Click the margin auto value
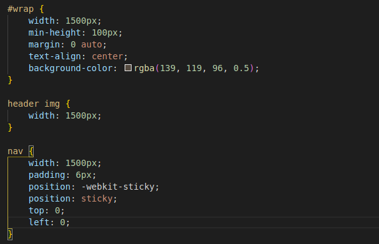The image size is (379, 244). click(x=92, y=44)
